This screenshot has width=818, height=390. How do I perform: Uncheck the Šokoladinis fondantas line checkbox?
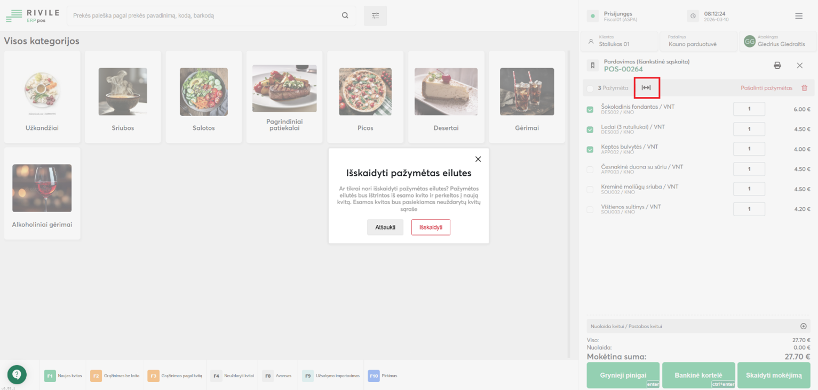coord(590,110)
